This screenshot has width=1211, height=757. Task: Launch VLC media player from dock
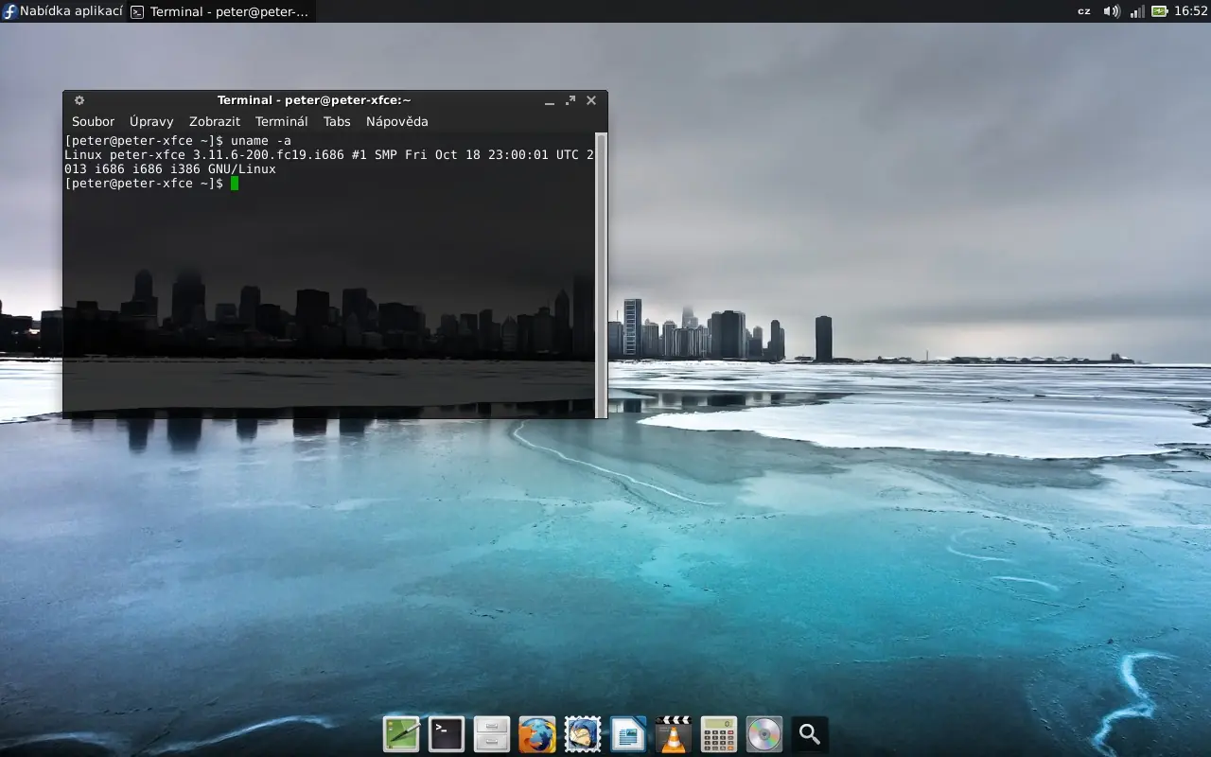[x=674, y=734]
